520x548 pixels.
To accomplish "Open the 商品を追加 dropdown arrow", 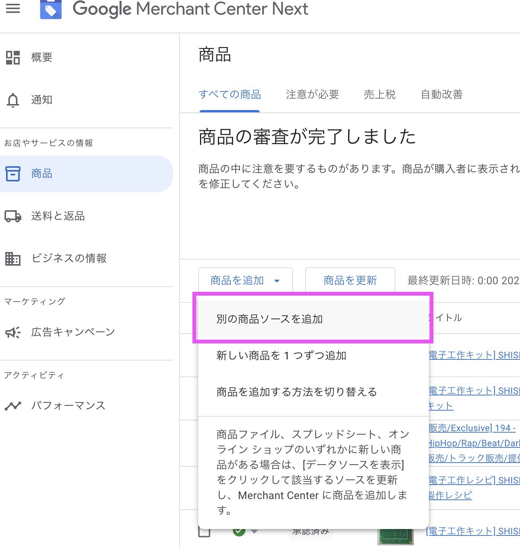I will pos(277,281).
